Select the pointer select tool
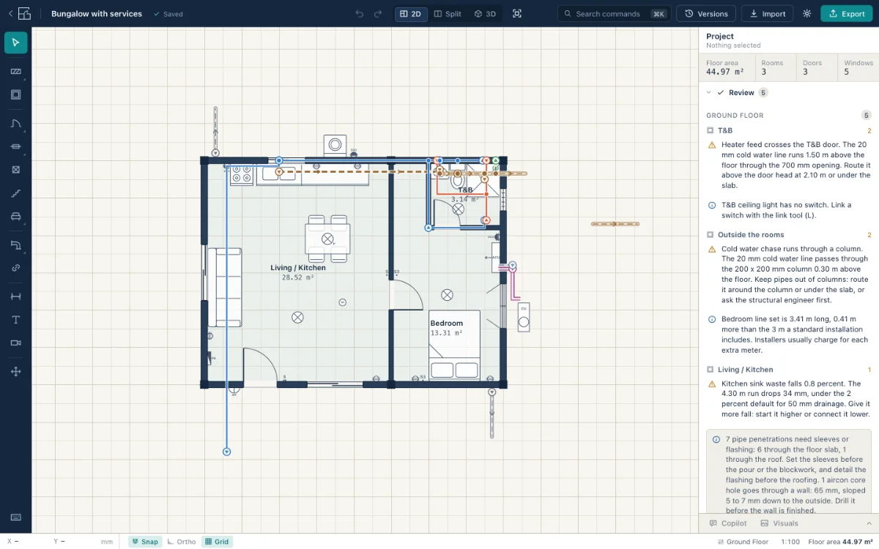 point(16,43)
